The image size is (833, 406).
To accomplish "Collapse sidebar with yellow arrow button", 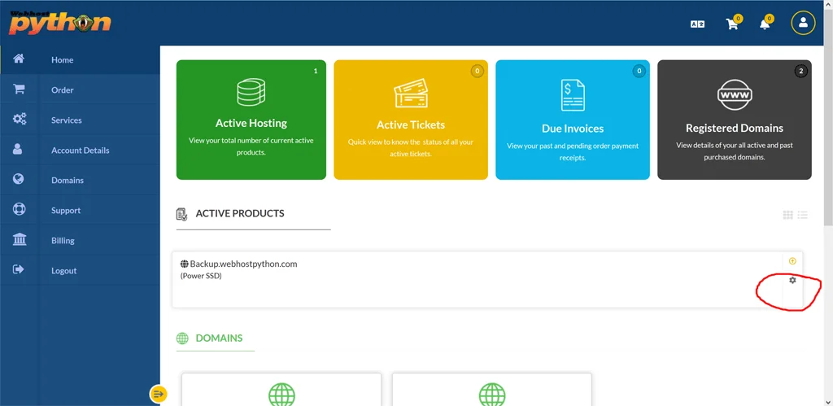I will point(159,394).
